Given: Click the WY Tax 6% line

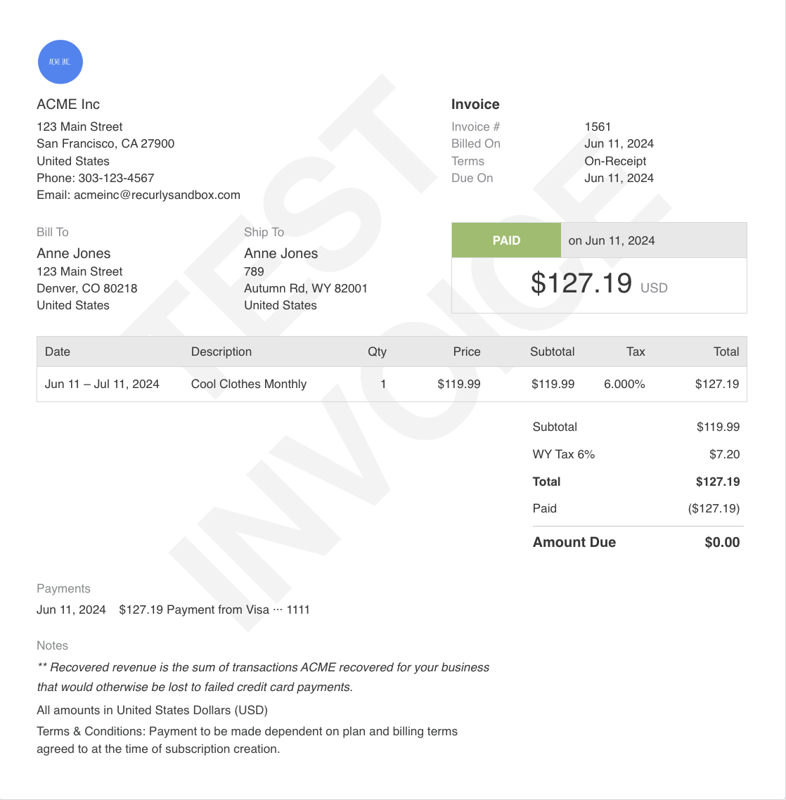Looking at the screenshot, I should (x=636, y=454).
